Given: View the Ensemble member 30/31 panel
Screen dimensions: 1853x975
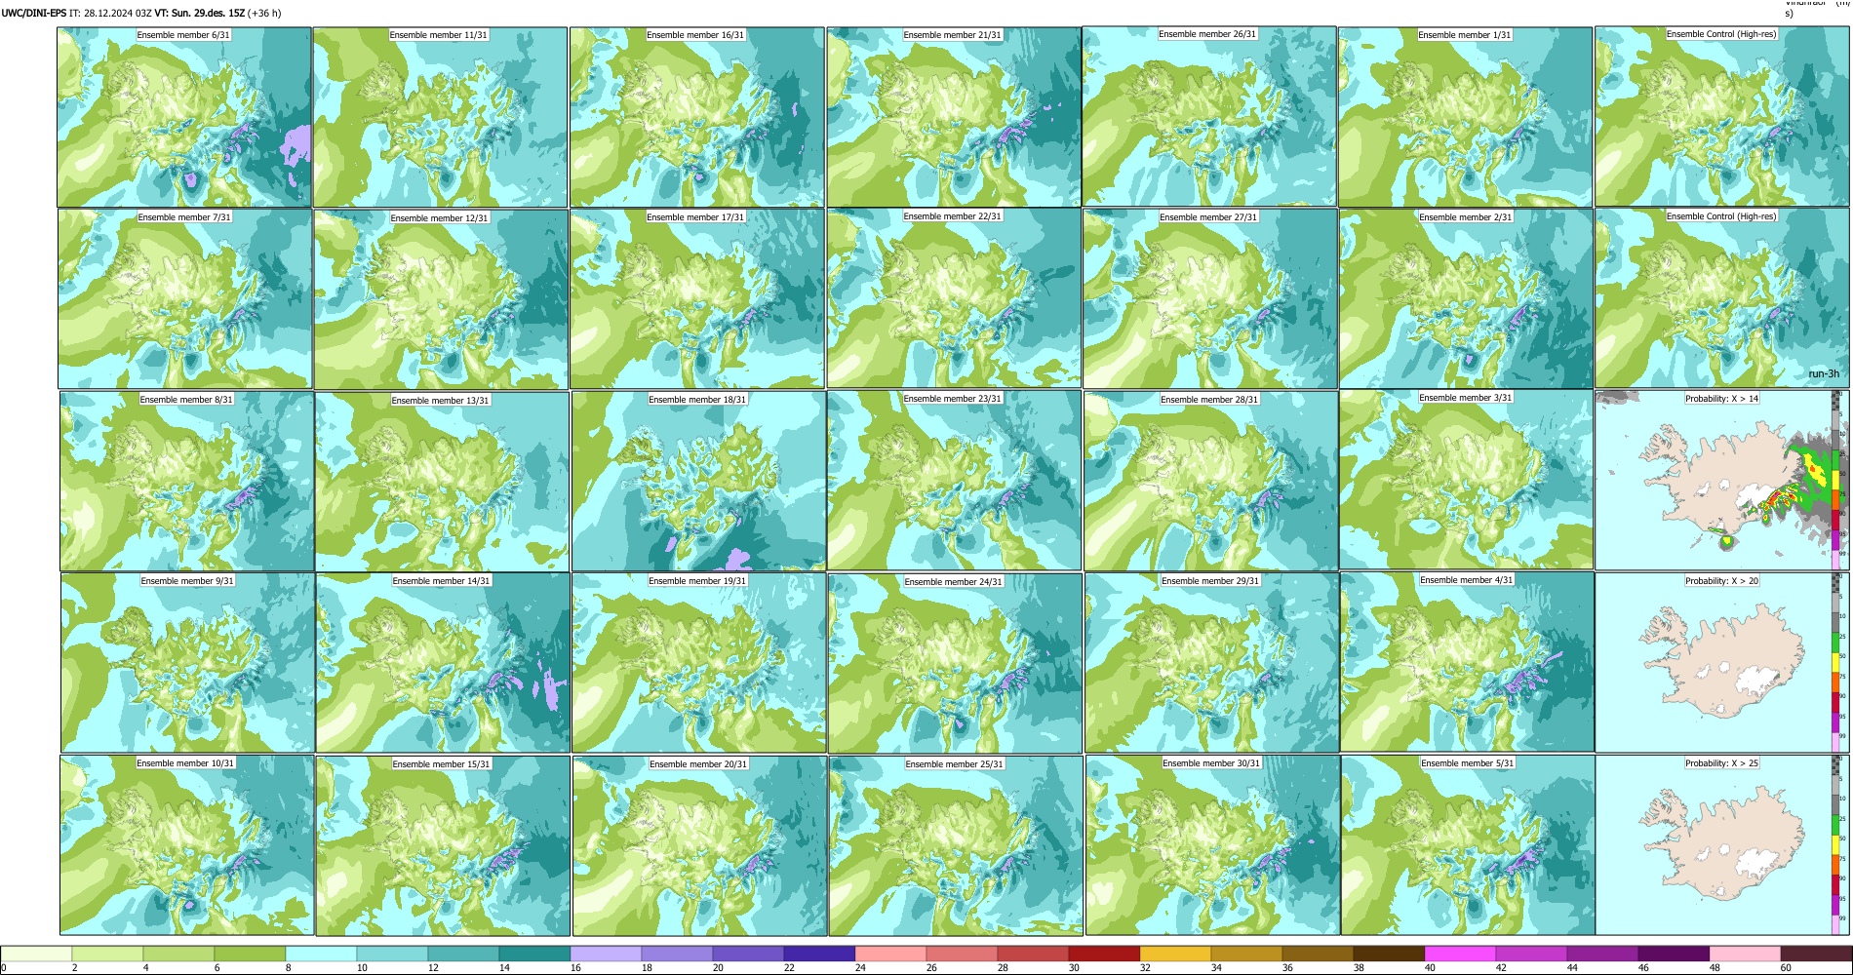Looking at the screenshot, I should 1212,844.
